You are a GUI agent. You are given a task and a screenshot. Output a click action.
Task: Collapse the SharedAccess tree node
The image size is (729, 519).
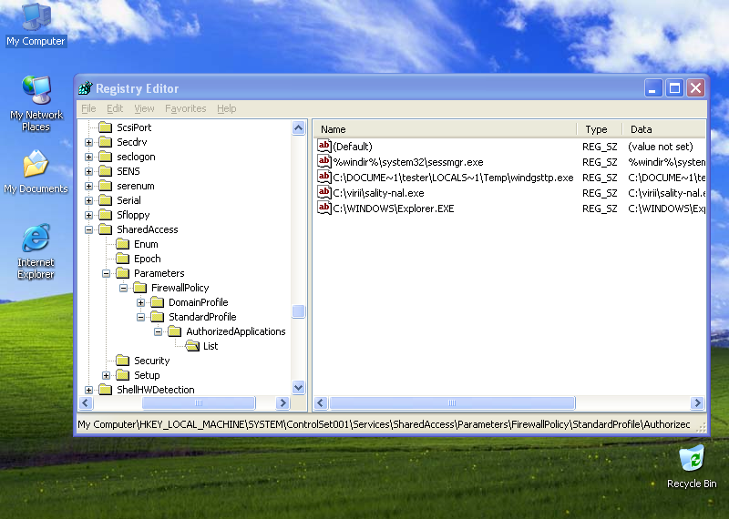[x=88, y=229]
